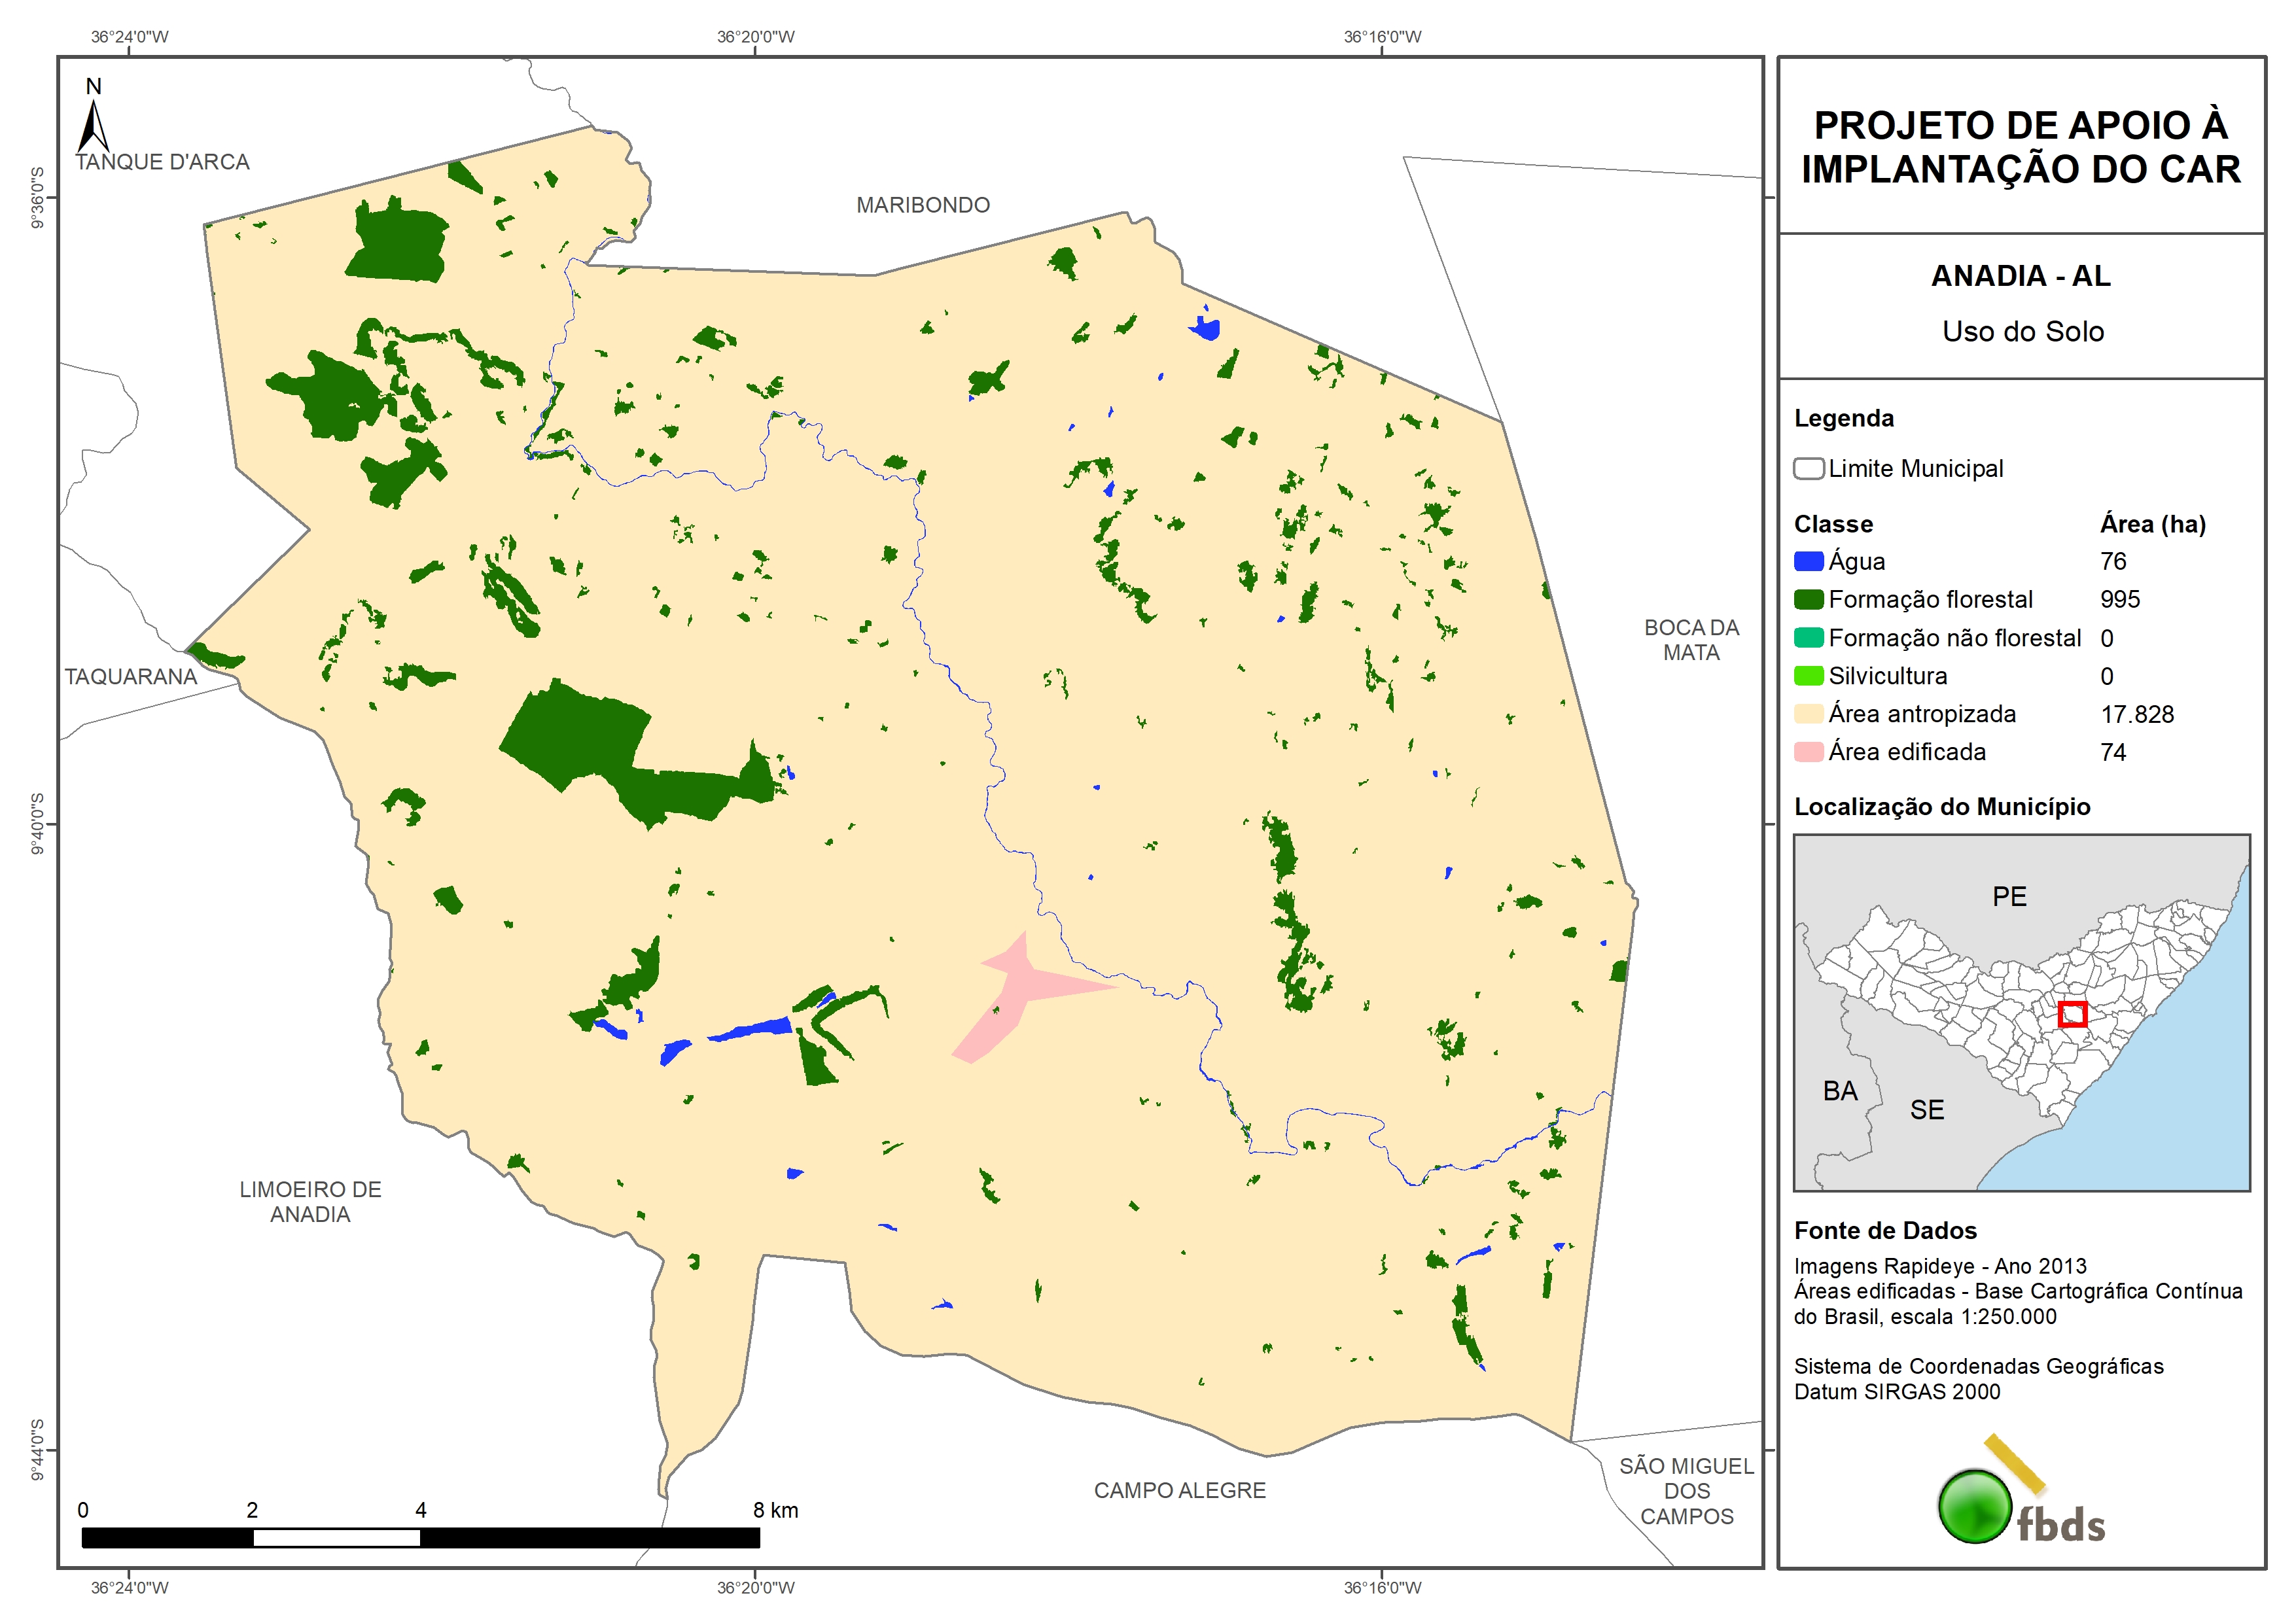Screen dimensions: 2296x1623
Task: Click the blue Água legend swatch
Action: point(1808,561)
